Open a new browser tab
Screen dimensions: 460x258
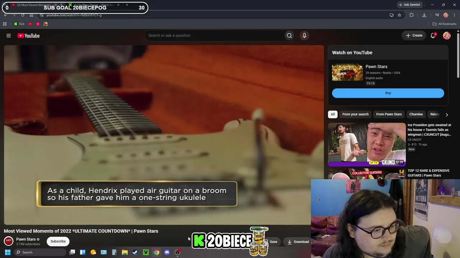pos(127,5)
